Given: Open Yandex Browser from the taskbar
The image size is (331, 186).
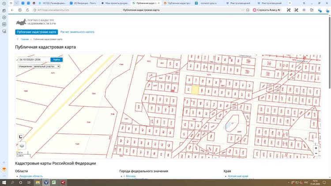Looking at the screenshot, I should tap(46, 182).
